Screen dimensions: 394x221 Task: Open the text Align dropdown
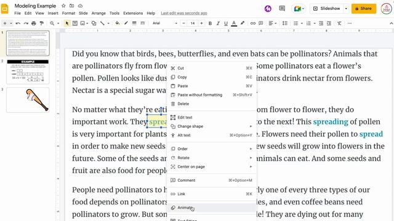[x=272, y=23]
